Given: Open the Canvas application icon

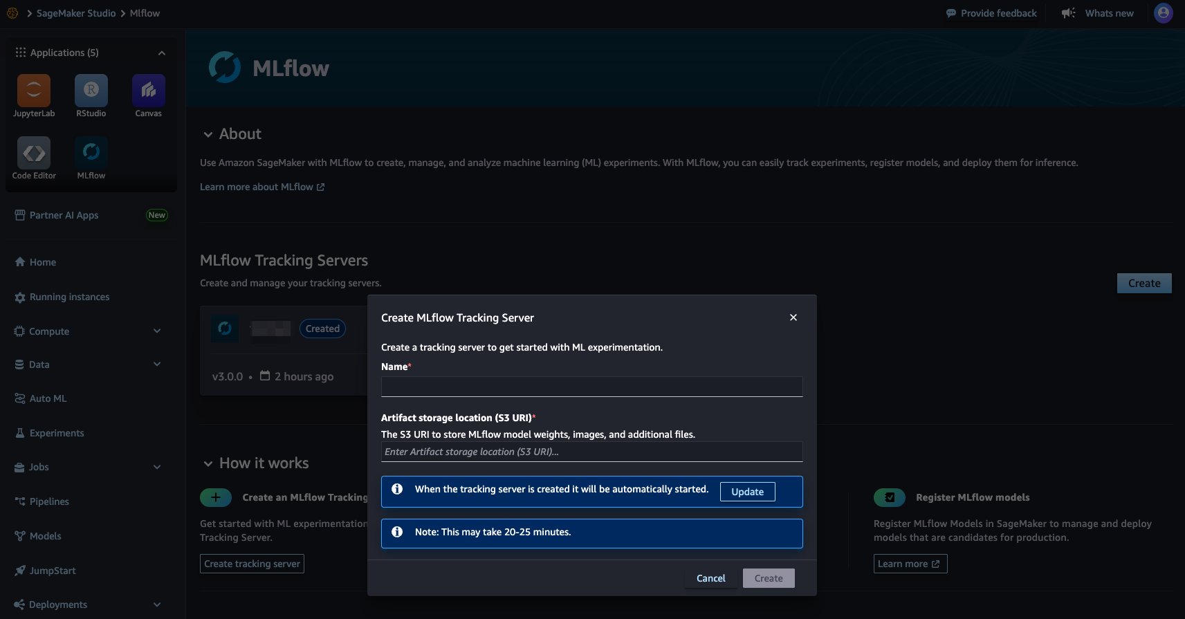Looking at the screenshot, I should click(x=148, y=91).
